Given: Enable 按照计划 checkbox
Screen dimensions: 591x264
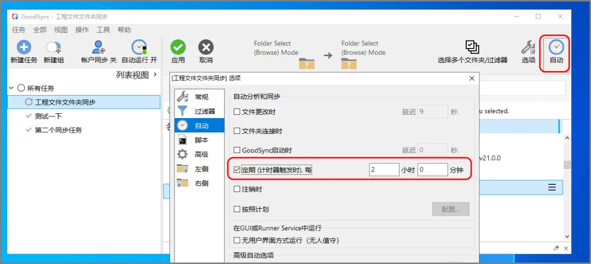Looking at the screenshot, I should [237, 209].
